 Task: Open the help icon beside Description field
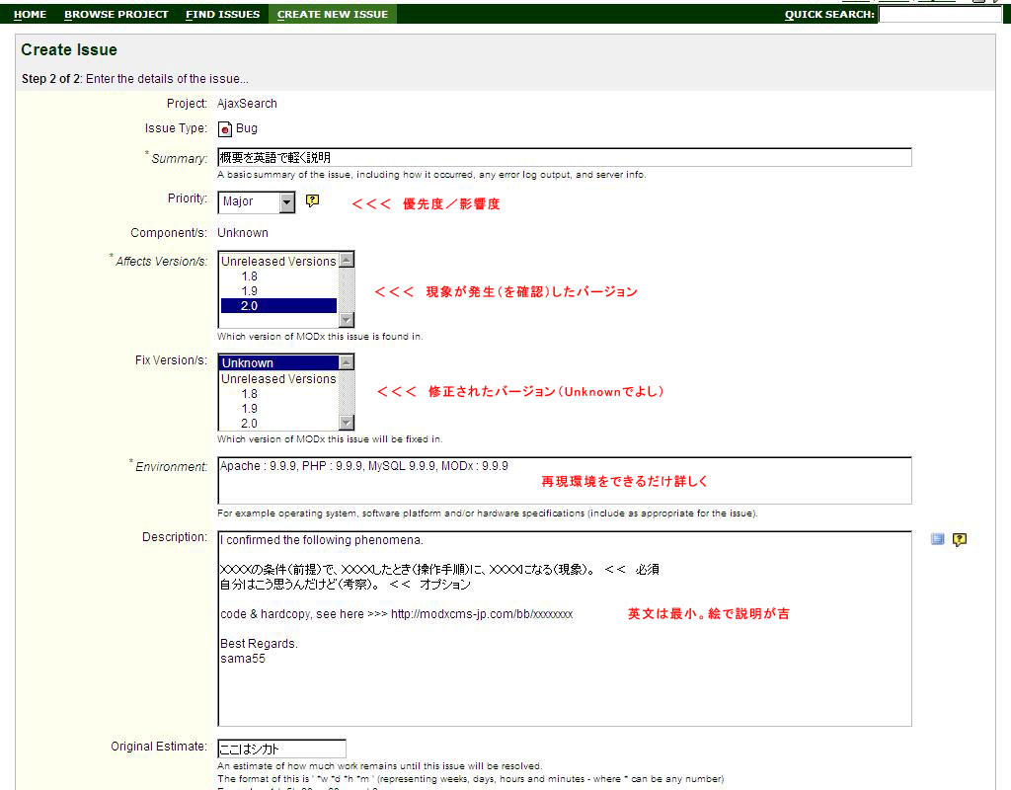tap(960, 539)
